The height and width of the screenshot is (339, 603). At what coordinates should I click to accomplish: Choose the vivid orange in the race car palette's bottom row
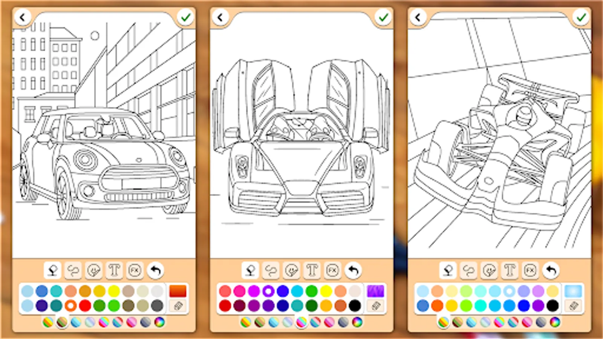[437, 305]
